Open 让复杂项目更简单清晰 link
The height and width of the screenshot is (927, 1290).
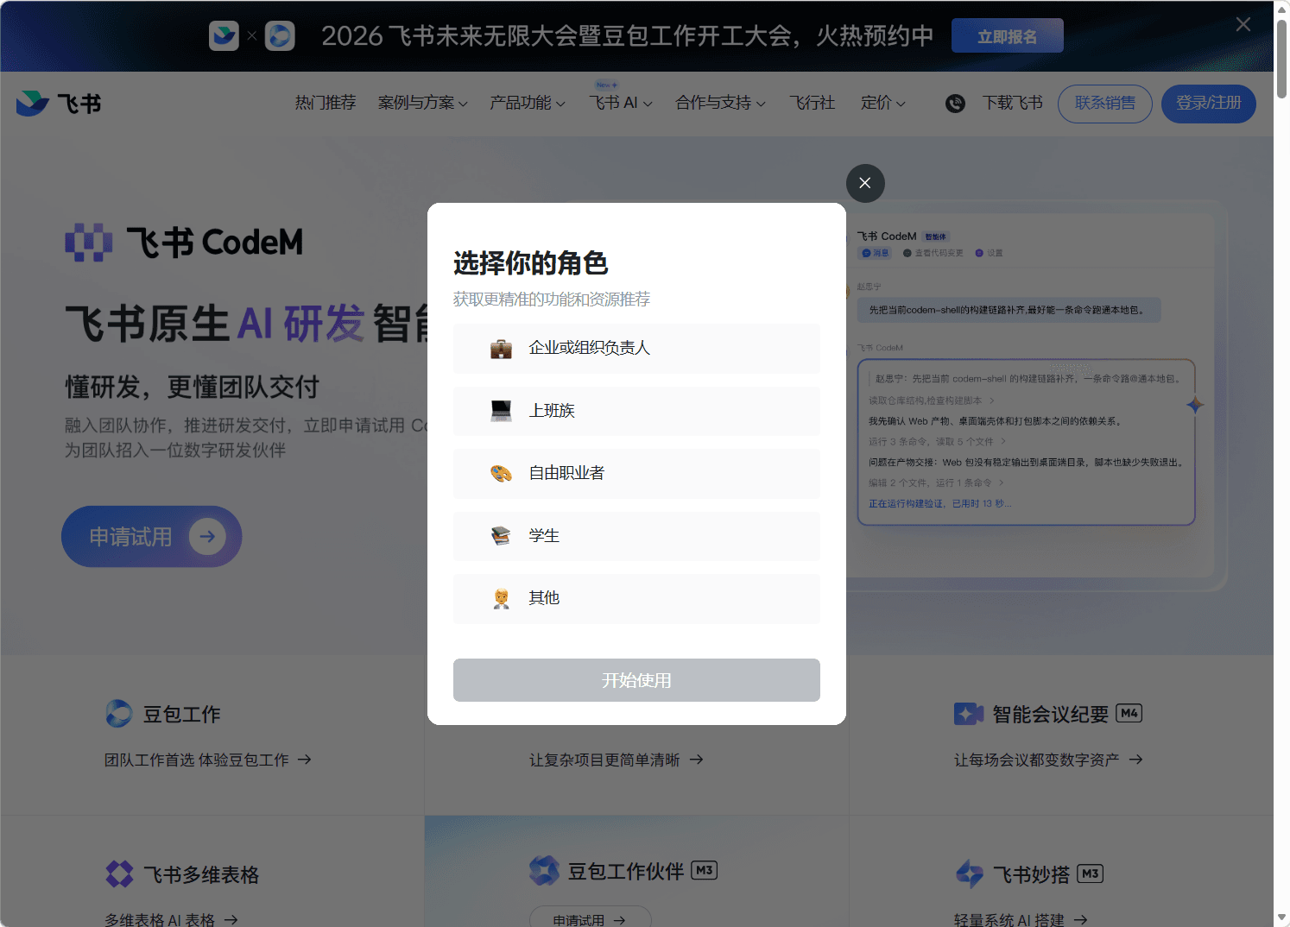point(616,760)
